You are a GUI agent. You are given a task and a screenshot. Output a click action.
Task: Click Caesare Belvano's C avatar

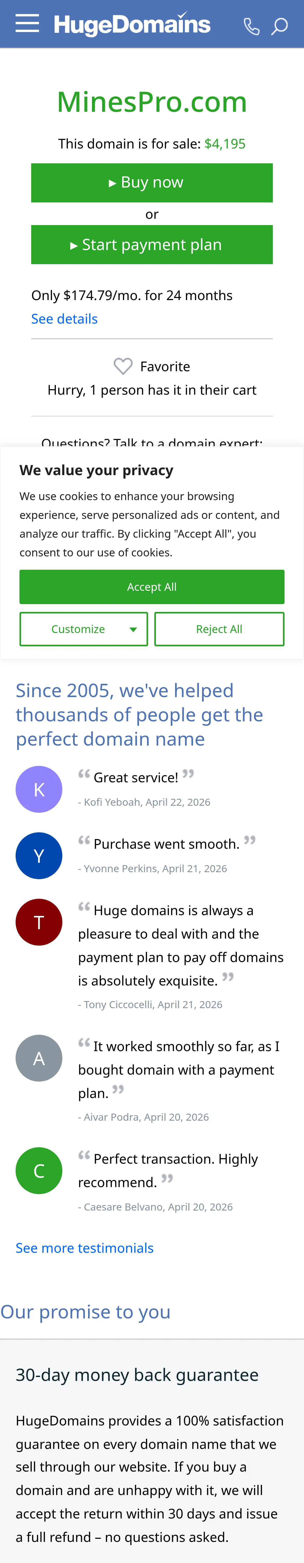[x=39, y=1170]
